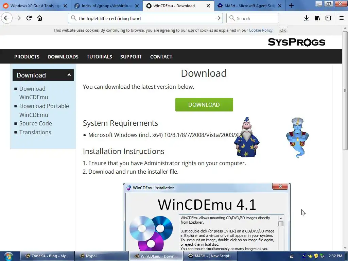Close the WinCDEmu - Download tab

pyautogui.click(x=208, y=6)
